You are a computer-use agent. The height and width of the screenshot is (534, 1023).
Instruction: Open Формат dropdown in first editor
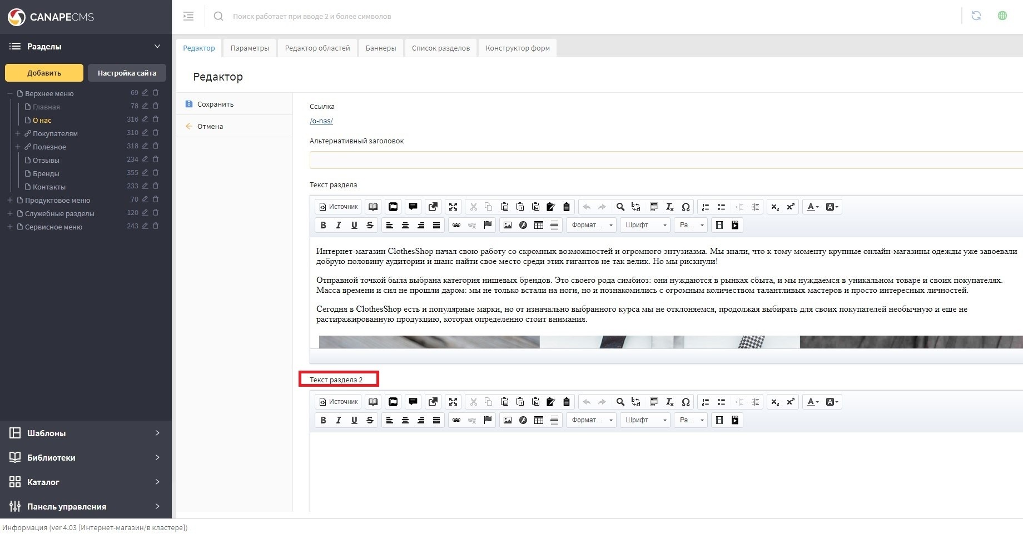pyautogui.click(x=592, y=225)
